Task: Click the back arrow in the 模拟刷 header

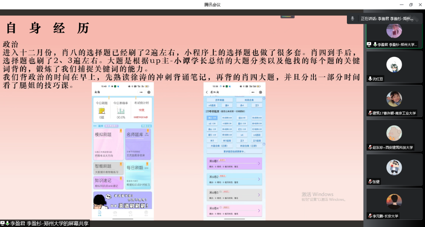Action: 207,92
